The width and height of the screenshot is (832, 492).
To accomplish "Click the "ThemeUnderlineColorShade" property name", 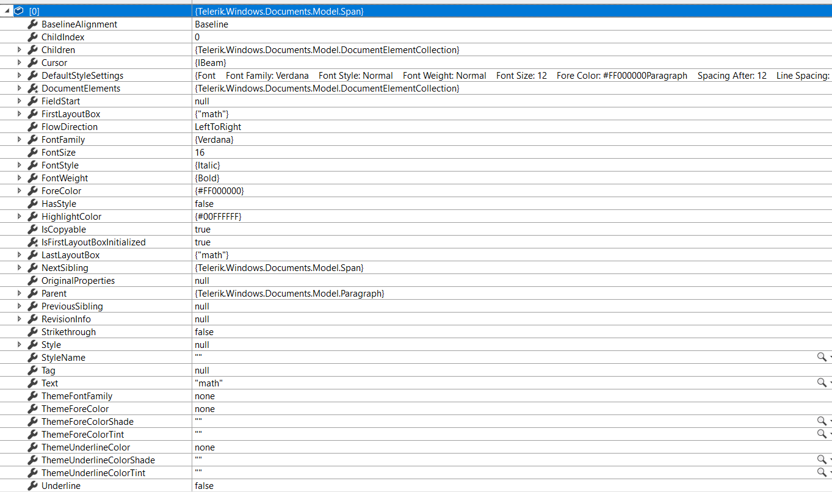I will (98, 460).
